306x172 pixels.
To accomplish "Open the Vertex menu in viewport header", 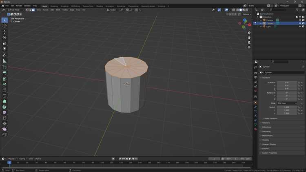I will (x=65, y=10).
